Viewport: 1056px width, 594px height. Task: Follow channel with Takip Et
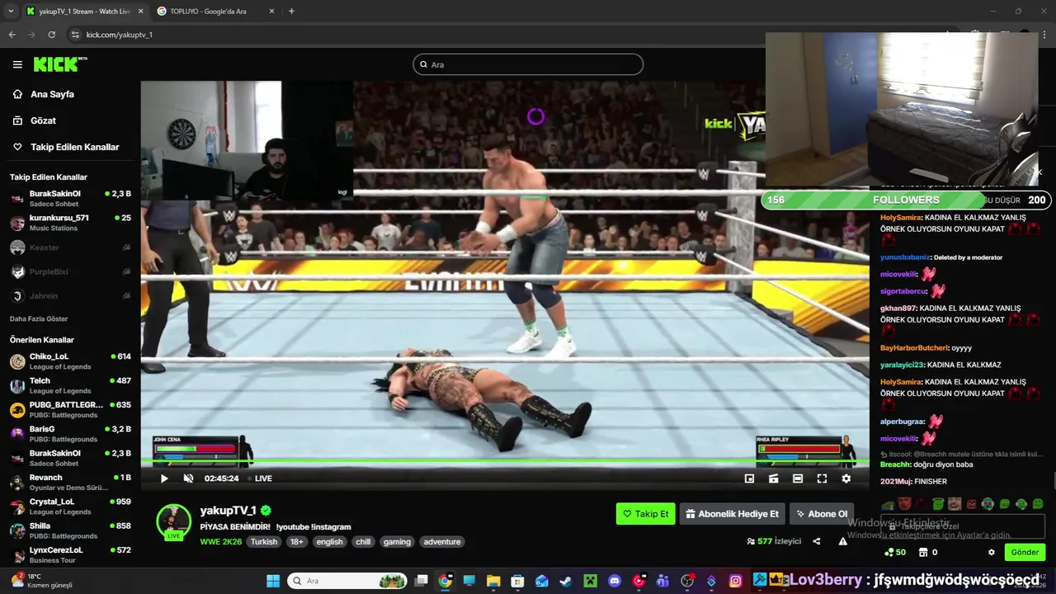646,513
